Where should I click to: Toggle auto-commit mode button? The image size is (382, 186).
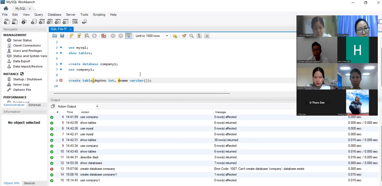click(x=128, y=36)
